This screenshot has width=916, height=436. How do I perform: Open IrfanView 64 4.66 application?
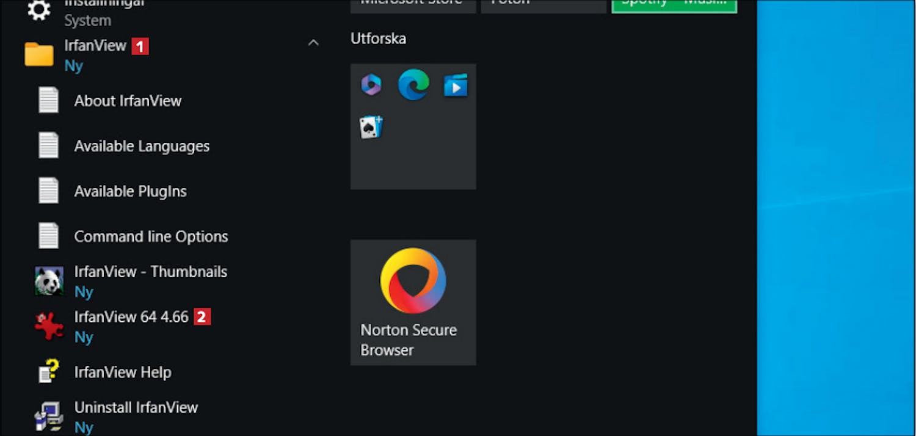[x=131, y=318]
